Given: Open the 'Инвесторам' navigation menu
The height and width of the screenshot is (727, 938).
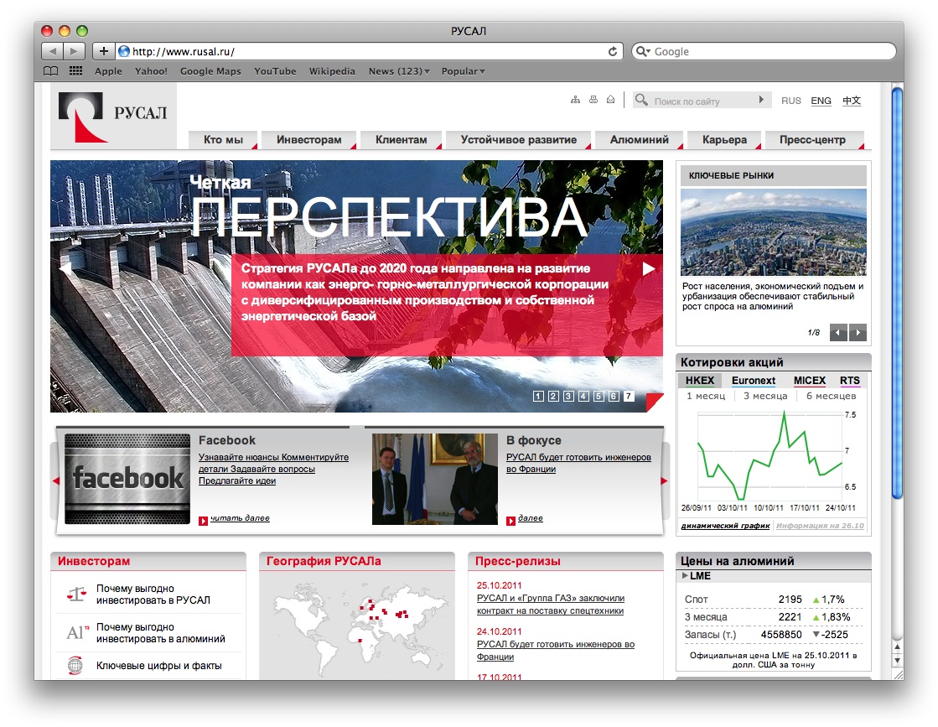Looking at the screenshot, I should tap(308, 139).
